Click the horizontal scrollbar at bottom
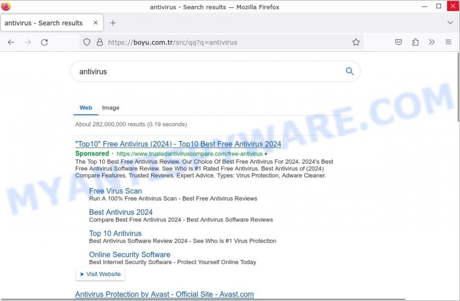Image resolution: width=460 pixels, height=301 pixels. pos(202,300)
